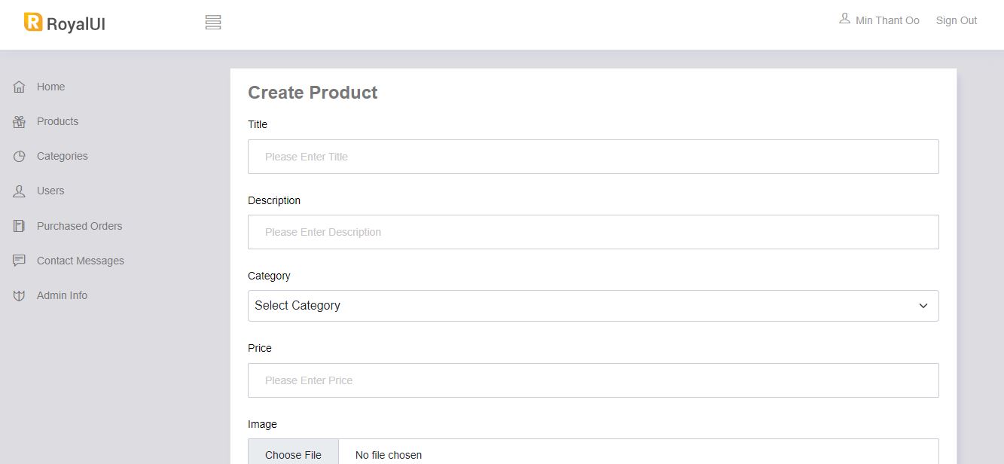Image resolution: width=1004 pixels, height=464 pixels.
Task: Click the Purchased Orders notebook icon
Action: [x=20, y=226]
